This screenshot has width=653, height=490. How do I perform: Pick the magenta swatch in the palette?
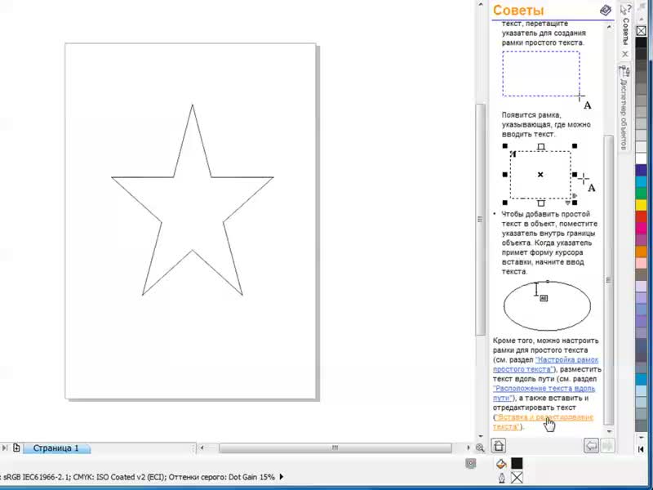[x=642, y=229]
